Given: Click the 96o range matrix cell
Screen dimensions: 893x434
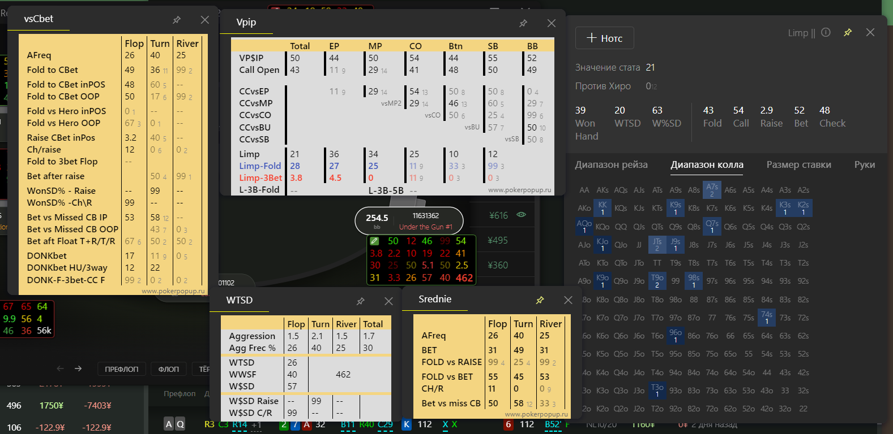Looking at the screenshot, I should (x=676, y=335).
